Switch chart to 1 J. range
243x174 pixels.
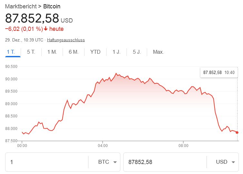[116, 52]
